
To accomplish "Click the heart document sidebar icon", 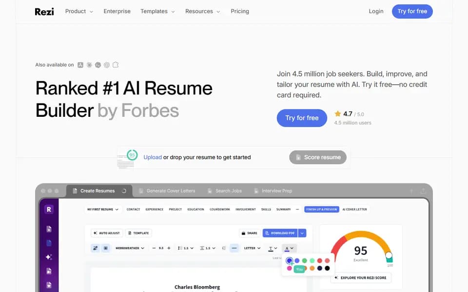I will pos(49,285).
